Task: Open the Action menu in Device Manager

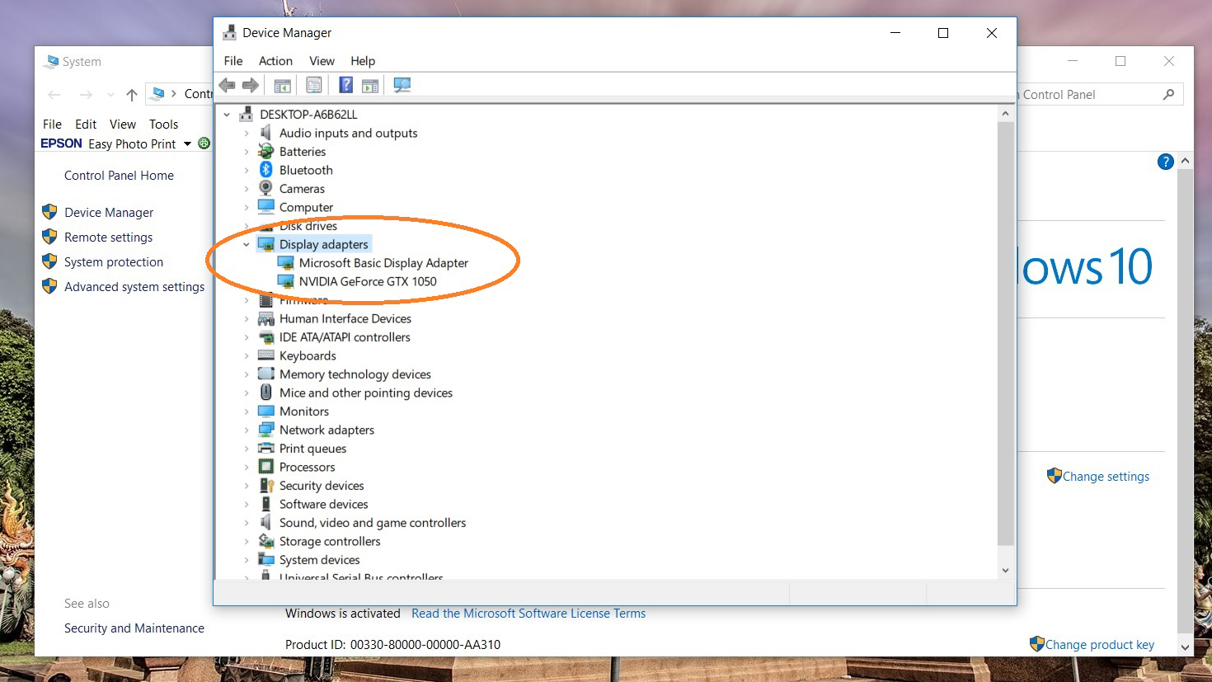Action: (275, 61)
